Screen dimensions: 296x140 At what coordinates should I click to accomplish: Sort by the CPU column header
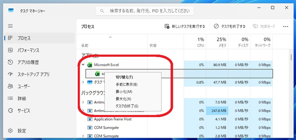pos(195,42)
